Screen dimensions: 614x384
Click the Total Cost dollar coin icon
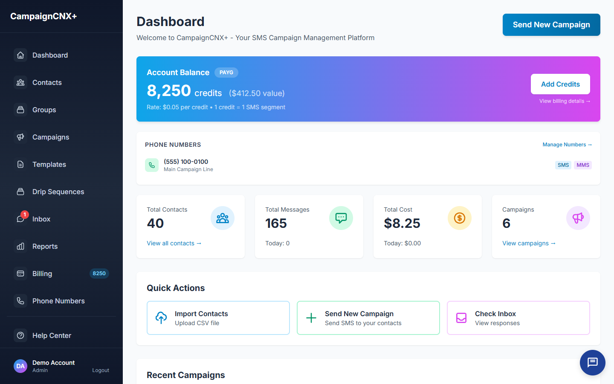click(x=460, y=218)
